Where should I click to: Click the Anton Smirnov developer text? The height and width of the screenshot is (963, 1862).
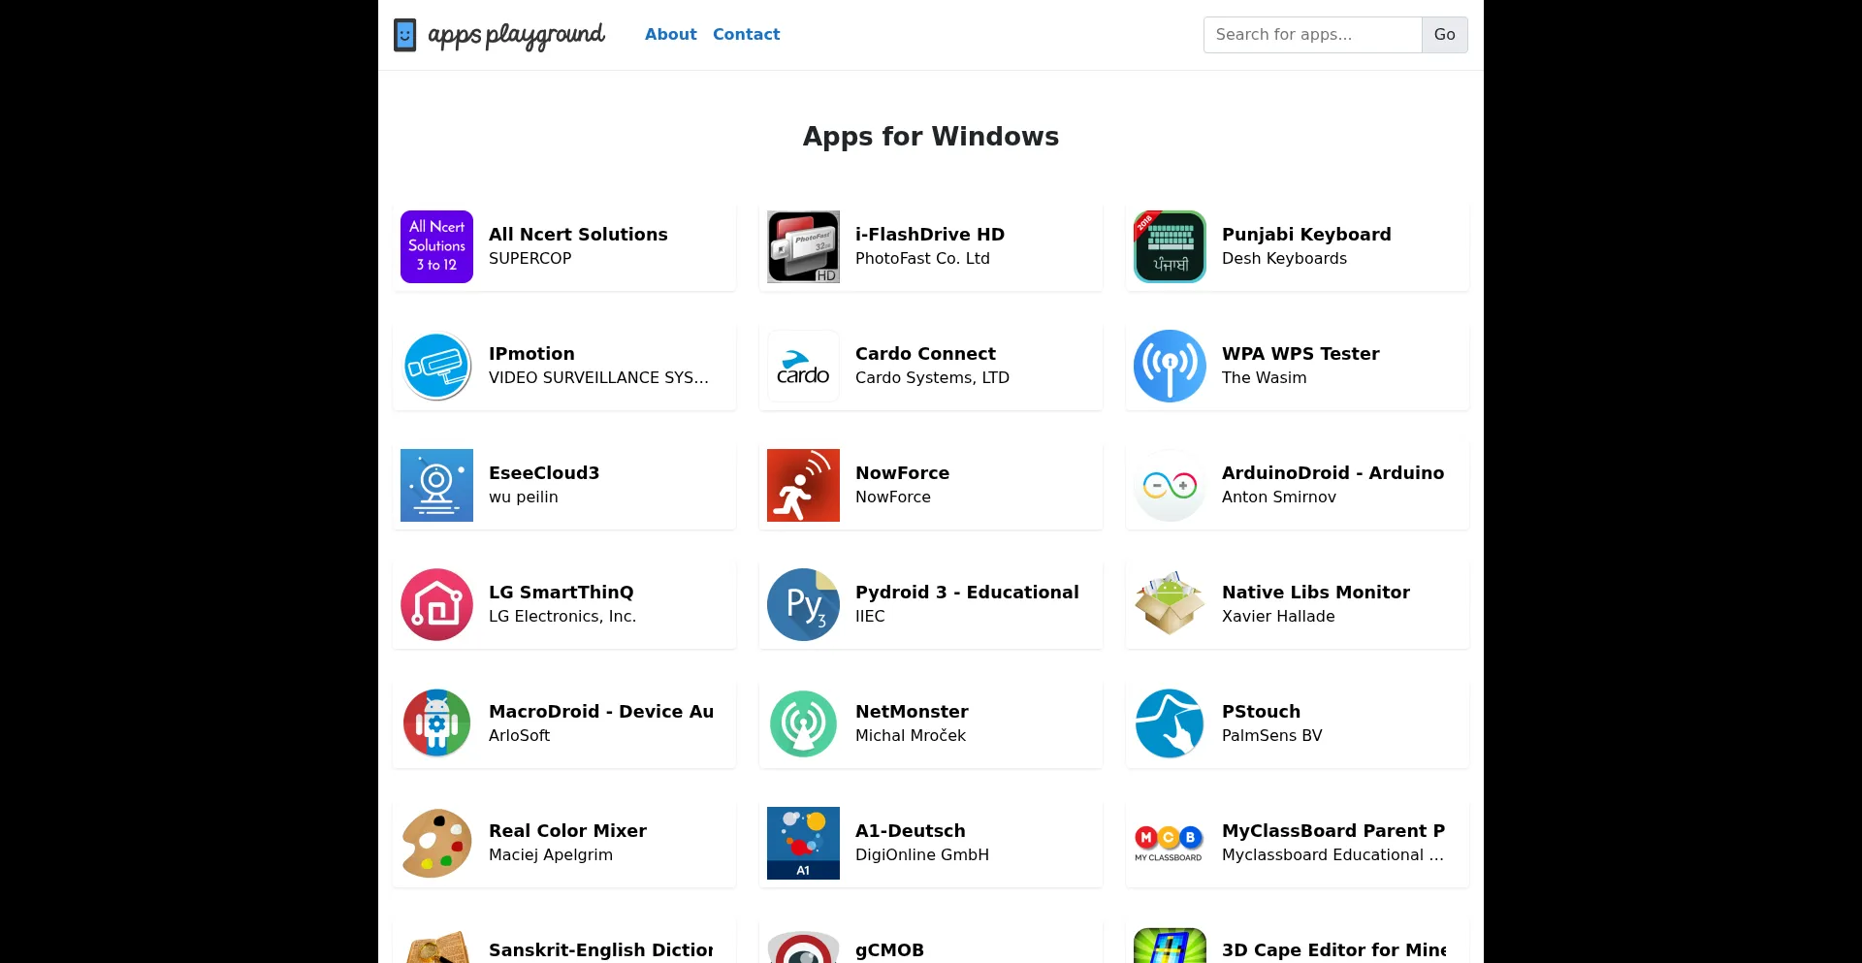1278,498
